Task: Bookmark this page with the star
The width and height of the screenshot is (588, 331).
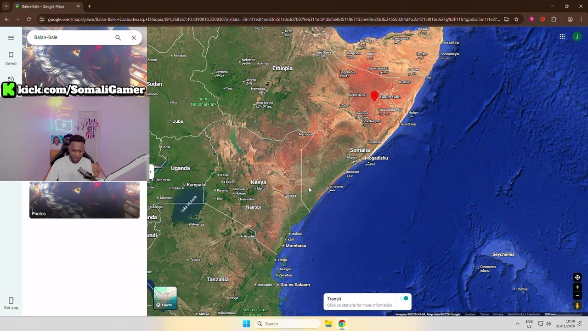Action: 516,19
